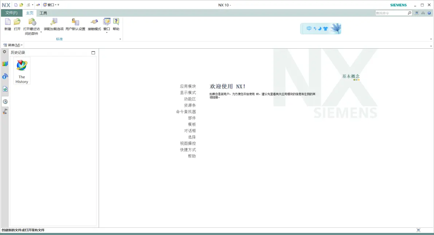The width and height of the screenshot is (434, 235).
Task: Toggle full screen icon next to search box
Action: click(417, 13)
